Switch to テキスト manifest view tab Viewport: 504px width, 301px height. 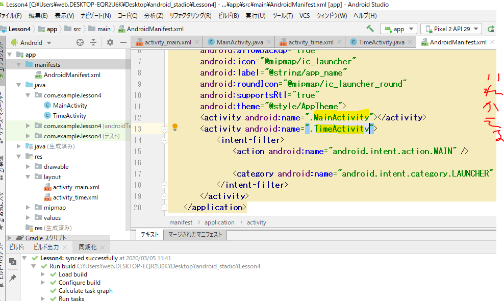pos(149,235)
